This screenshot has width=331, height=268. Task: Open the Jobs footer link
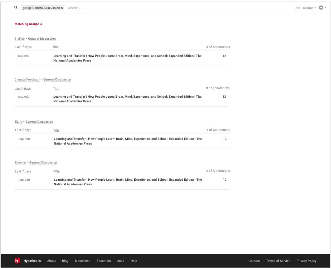(x=121, y=260)
